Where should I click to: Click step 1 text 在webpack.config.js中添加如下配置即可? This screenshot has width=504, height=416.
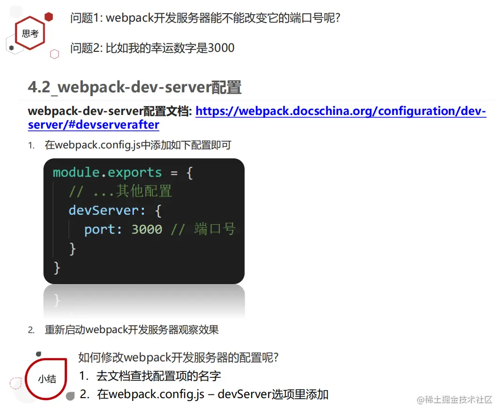(x=138, y=145)
